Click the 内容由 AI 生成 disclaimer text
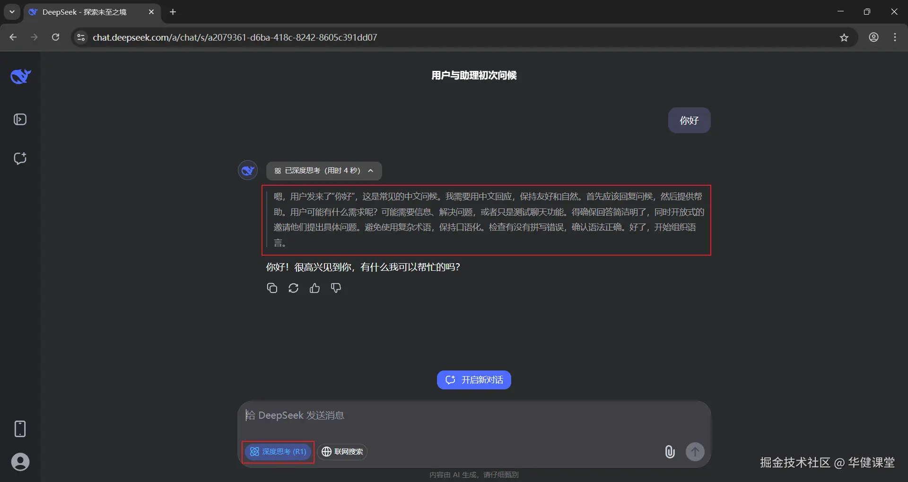This screenshot has width=908, height=482. click(474, 474)
